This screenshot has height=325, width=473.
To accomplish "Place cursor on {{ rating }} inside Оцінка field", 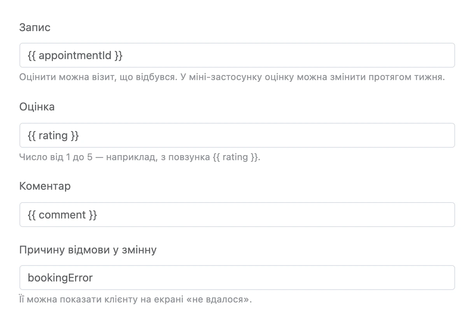I will (54, 136).
